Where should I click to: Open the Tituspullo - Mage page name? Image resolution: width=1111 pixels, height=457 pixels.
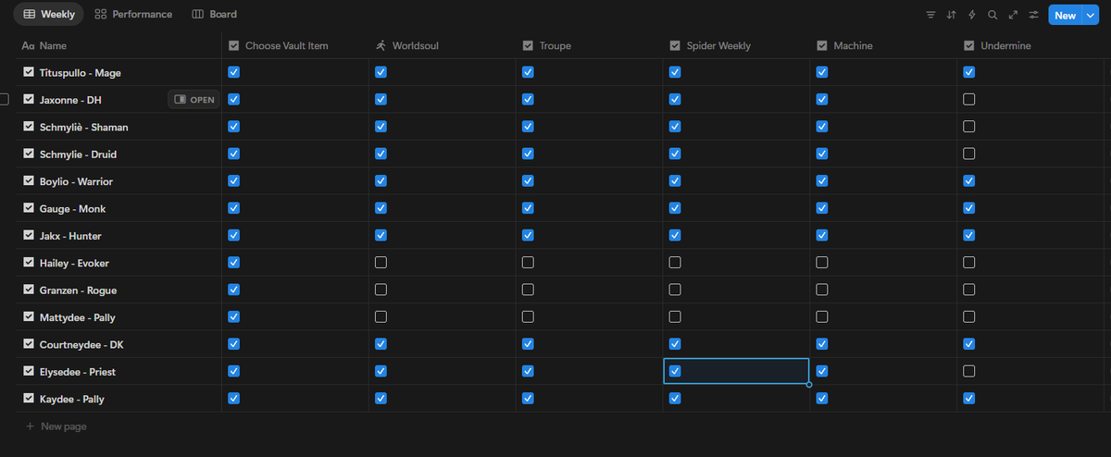(x=81, y=73)
